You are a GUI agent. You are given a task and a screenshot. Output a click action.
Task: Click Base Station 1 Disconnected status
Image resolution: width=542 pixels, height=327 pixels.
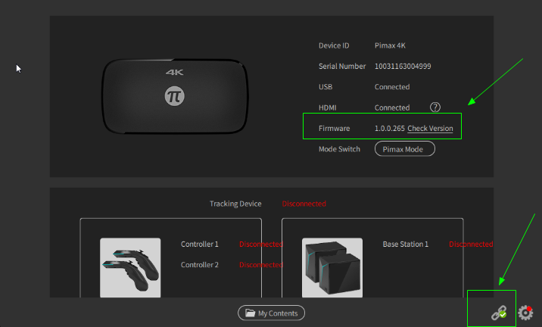point(471,244)
